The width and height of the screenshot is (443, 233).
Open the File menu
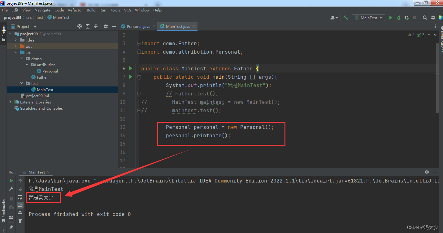tap(5, 10)
